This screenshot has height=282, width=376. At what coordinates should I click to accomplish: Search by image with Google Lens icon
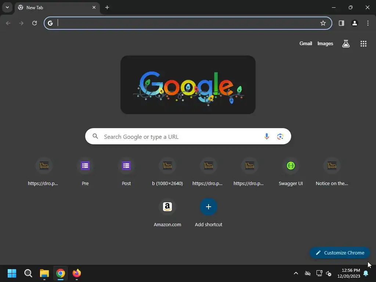280,137
